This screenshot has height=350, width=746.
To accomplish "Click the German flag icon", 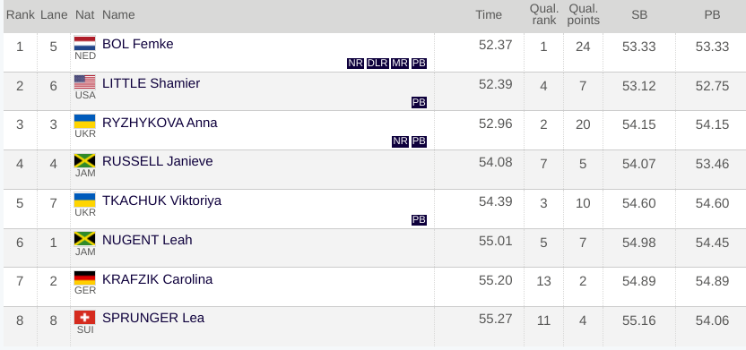I will tap(84, 278).
